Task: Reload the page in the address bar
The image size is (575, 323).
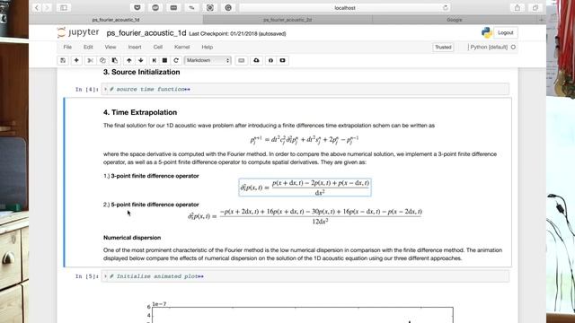Action: (x=446, y=8)
